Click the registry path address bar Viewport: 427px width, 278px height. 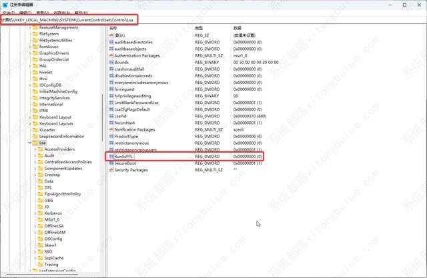213,20
